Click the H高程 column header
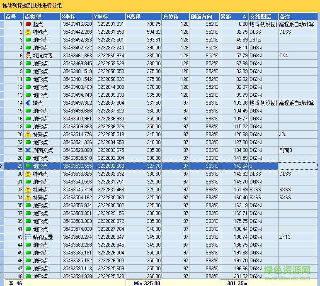 coord(143,17)
